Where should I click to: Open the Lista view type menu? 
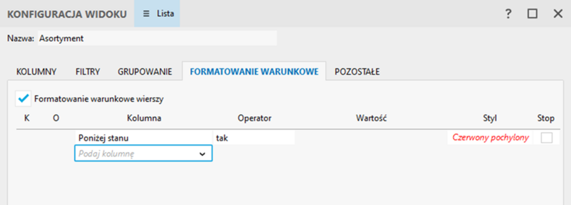pyautogui.click(x=157, y=14)
